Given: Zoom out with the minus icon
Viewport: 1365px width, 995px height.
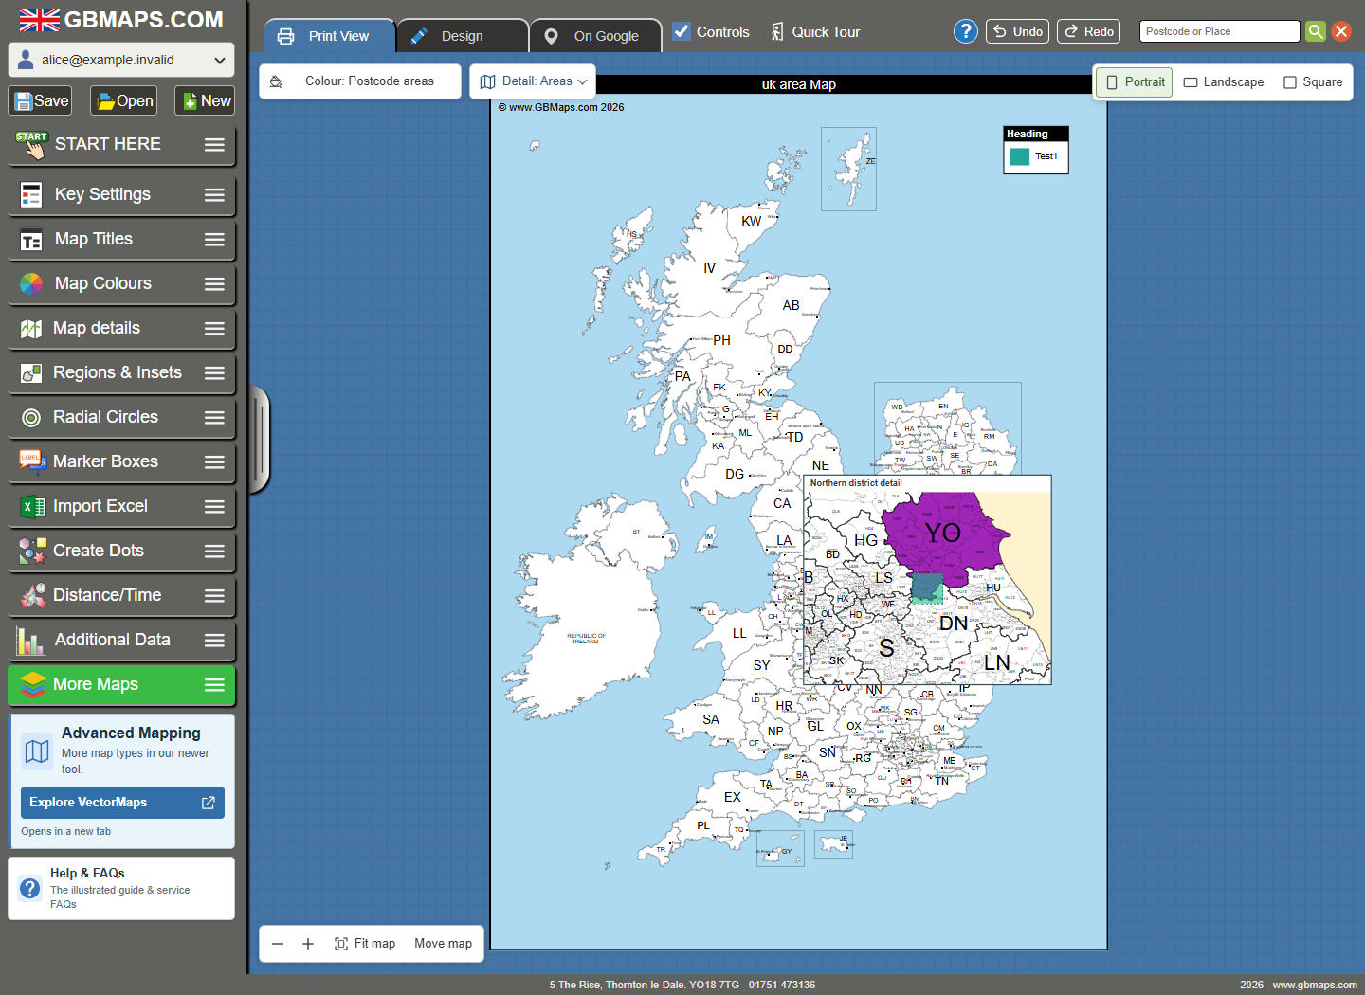Looking at the screenshot, I should pyautogui.click(x=278, y=944).
